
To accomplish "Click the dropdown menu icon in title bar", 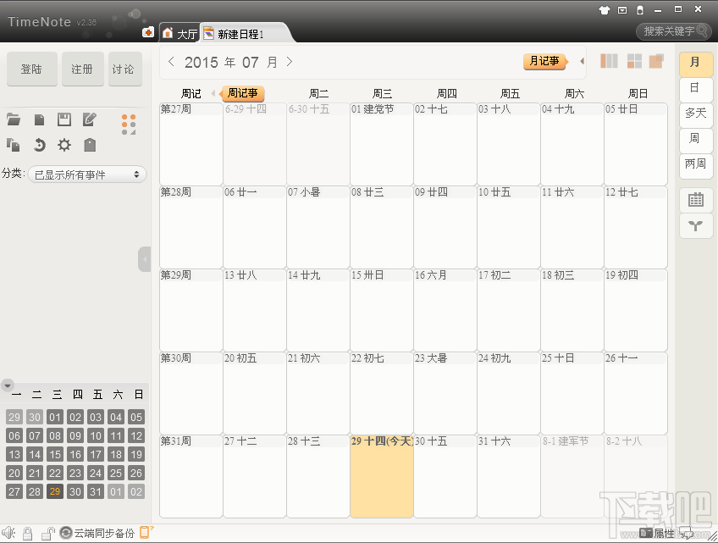I will click(x=622, y=10).
